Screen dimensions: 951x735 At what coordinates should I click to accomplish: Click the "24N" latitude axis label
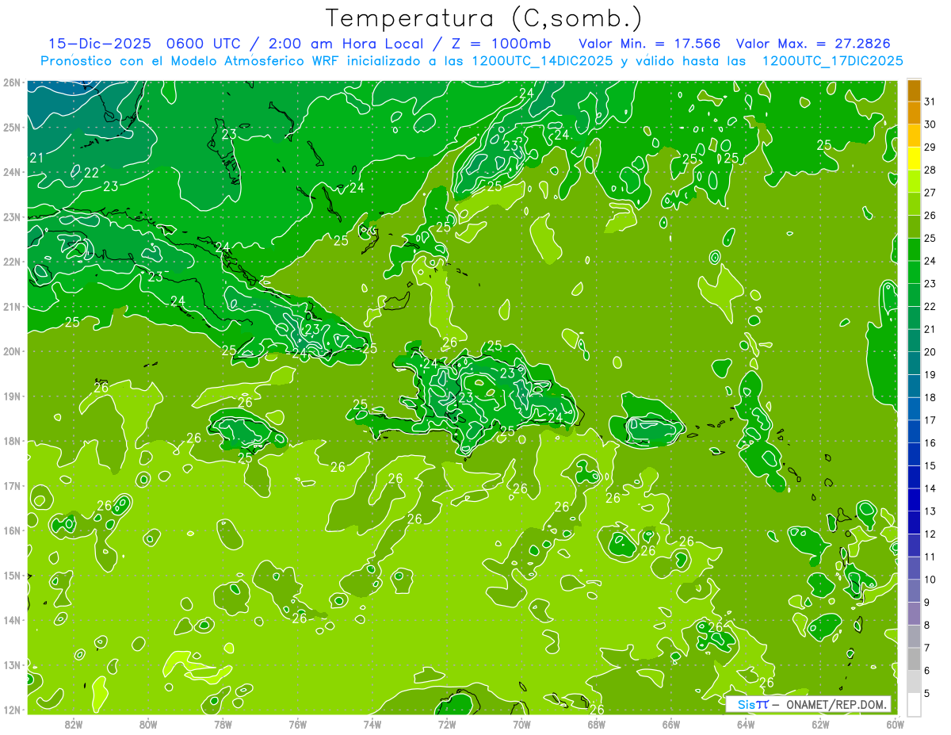click(x=12, y=172)
